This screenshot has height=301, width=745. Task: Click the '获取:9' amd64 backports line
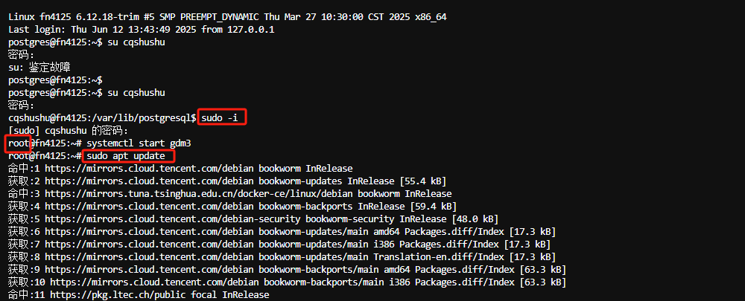click(x=287, y=269)
